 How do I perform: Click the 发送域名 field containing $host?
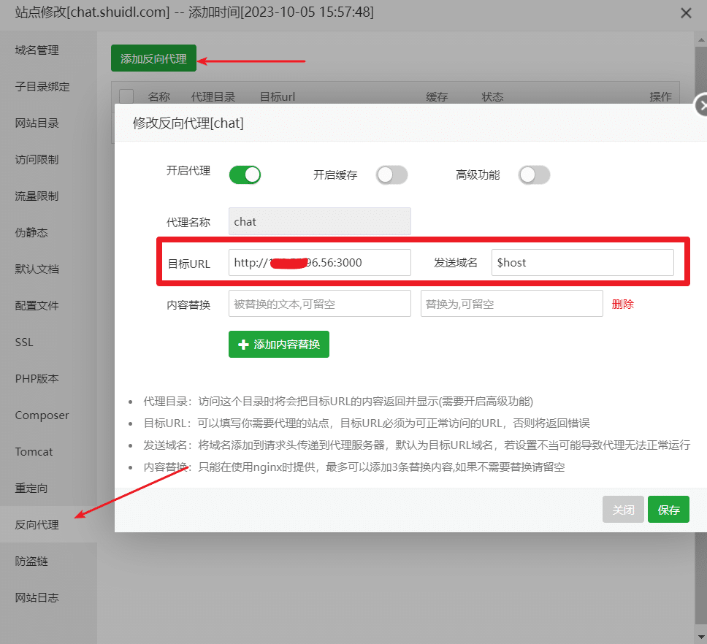point(582,262)
